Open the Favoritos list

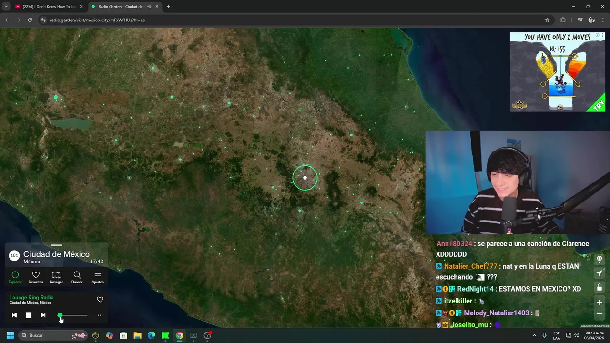tap(36, 278)
